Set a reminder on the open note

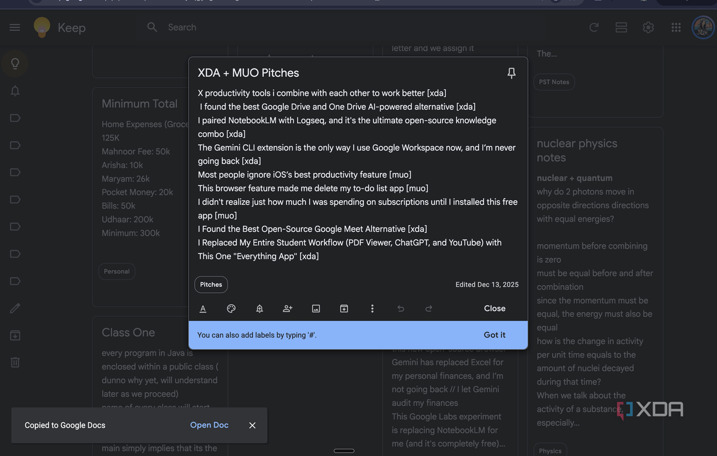pos(260,309)
